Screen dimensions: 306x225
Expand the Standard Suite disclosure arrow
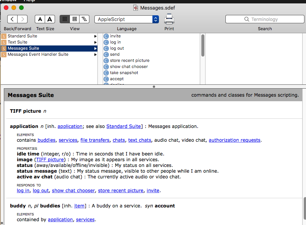[96, 36]
